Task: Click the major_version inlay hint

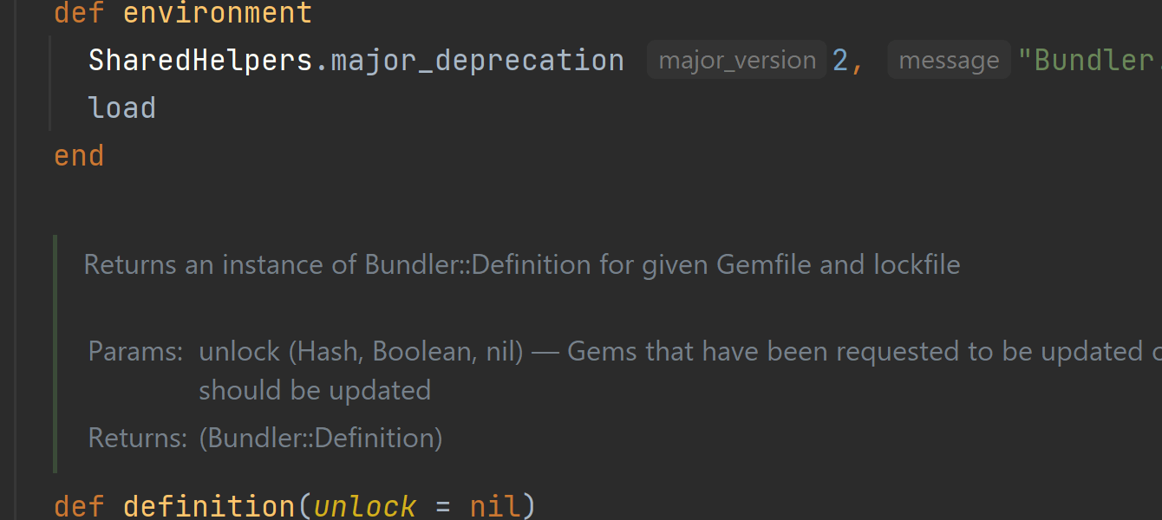Action: tap(737, 60)
